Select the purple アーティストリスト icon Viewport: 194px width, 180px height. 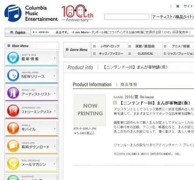pyautogui.click(x=13, y=93)
